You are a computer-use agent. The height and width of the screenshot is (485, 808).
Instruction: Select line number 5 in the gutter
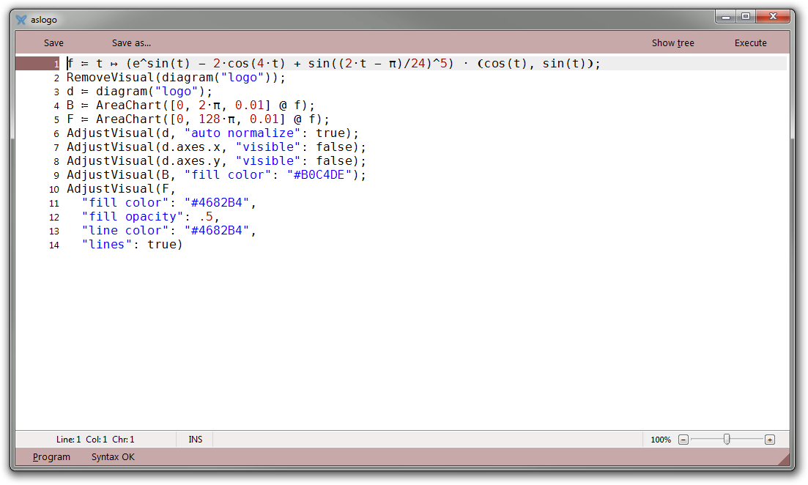[x=56, y=119]
